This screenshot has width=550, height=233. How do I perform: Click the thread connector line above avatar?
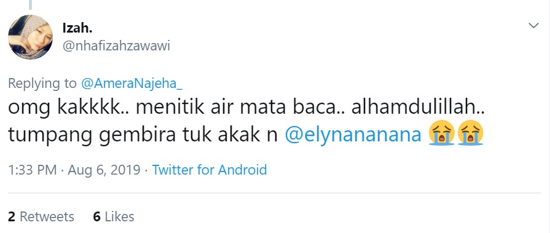click(x=31, y=4)
